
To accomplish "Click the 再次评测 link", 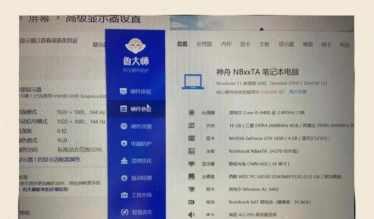I will pyautogui.click(x=298, y=92).
